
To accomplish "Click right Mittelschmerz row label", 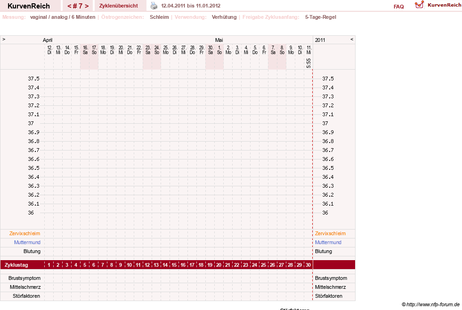I will [x=330, y=287].
